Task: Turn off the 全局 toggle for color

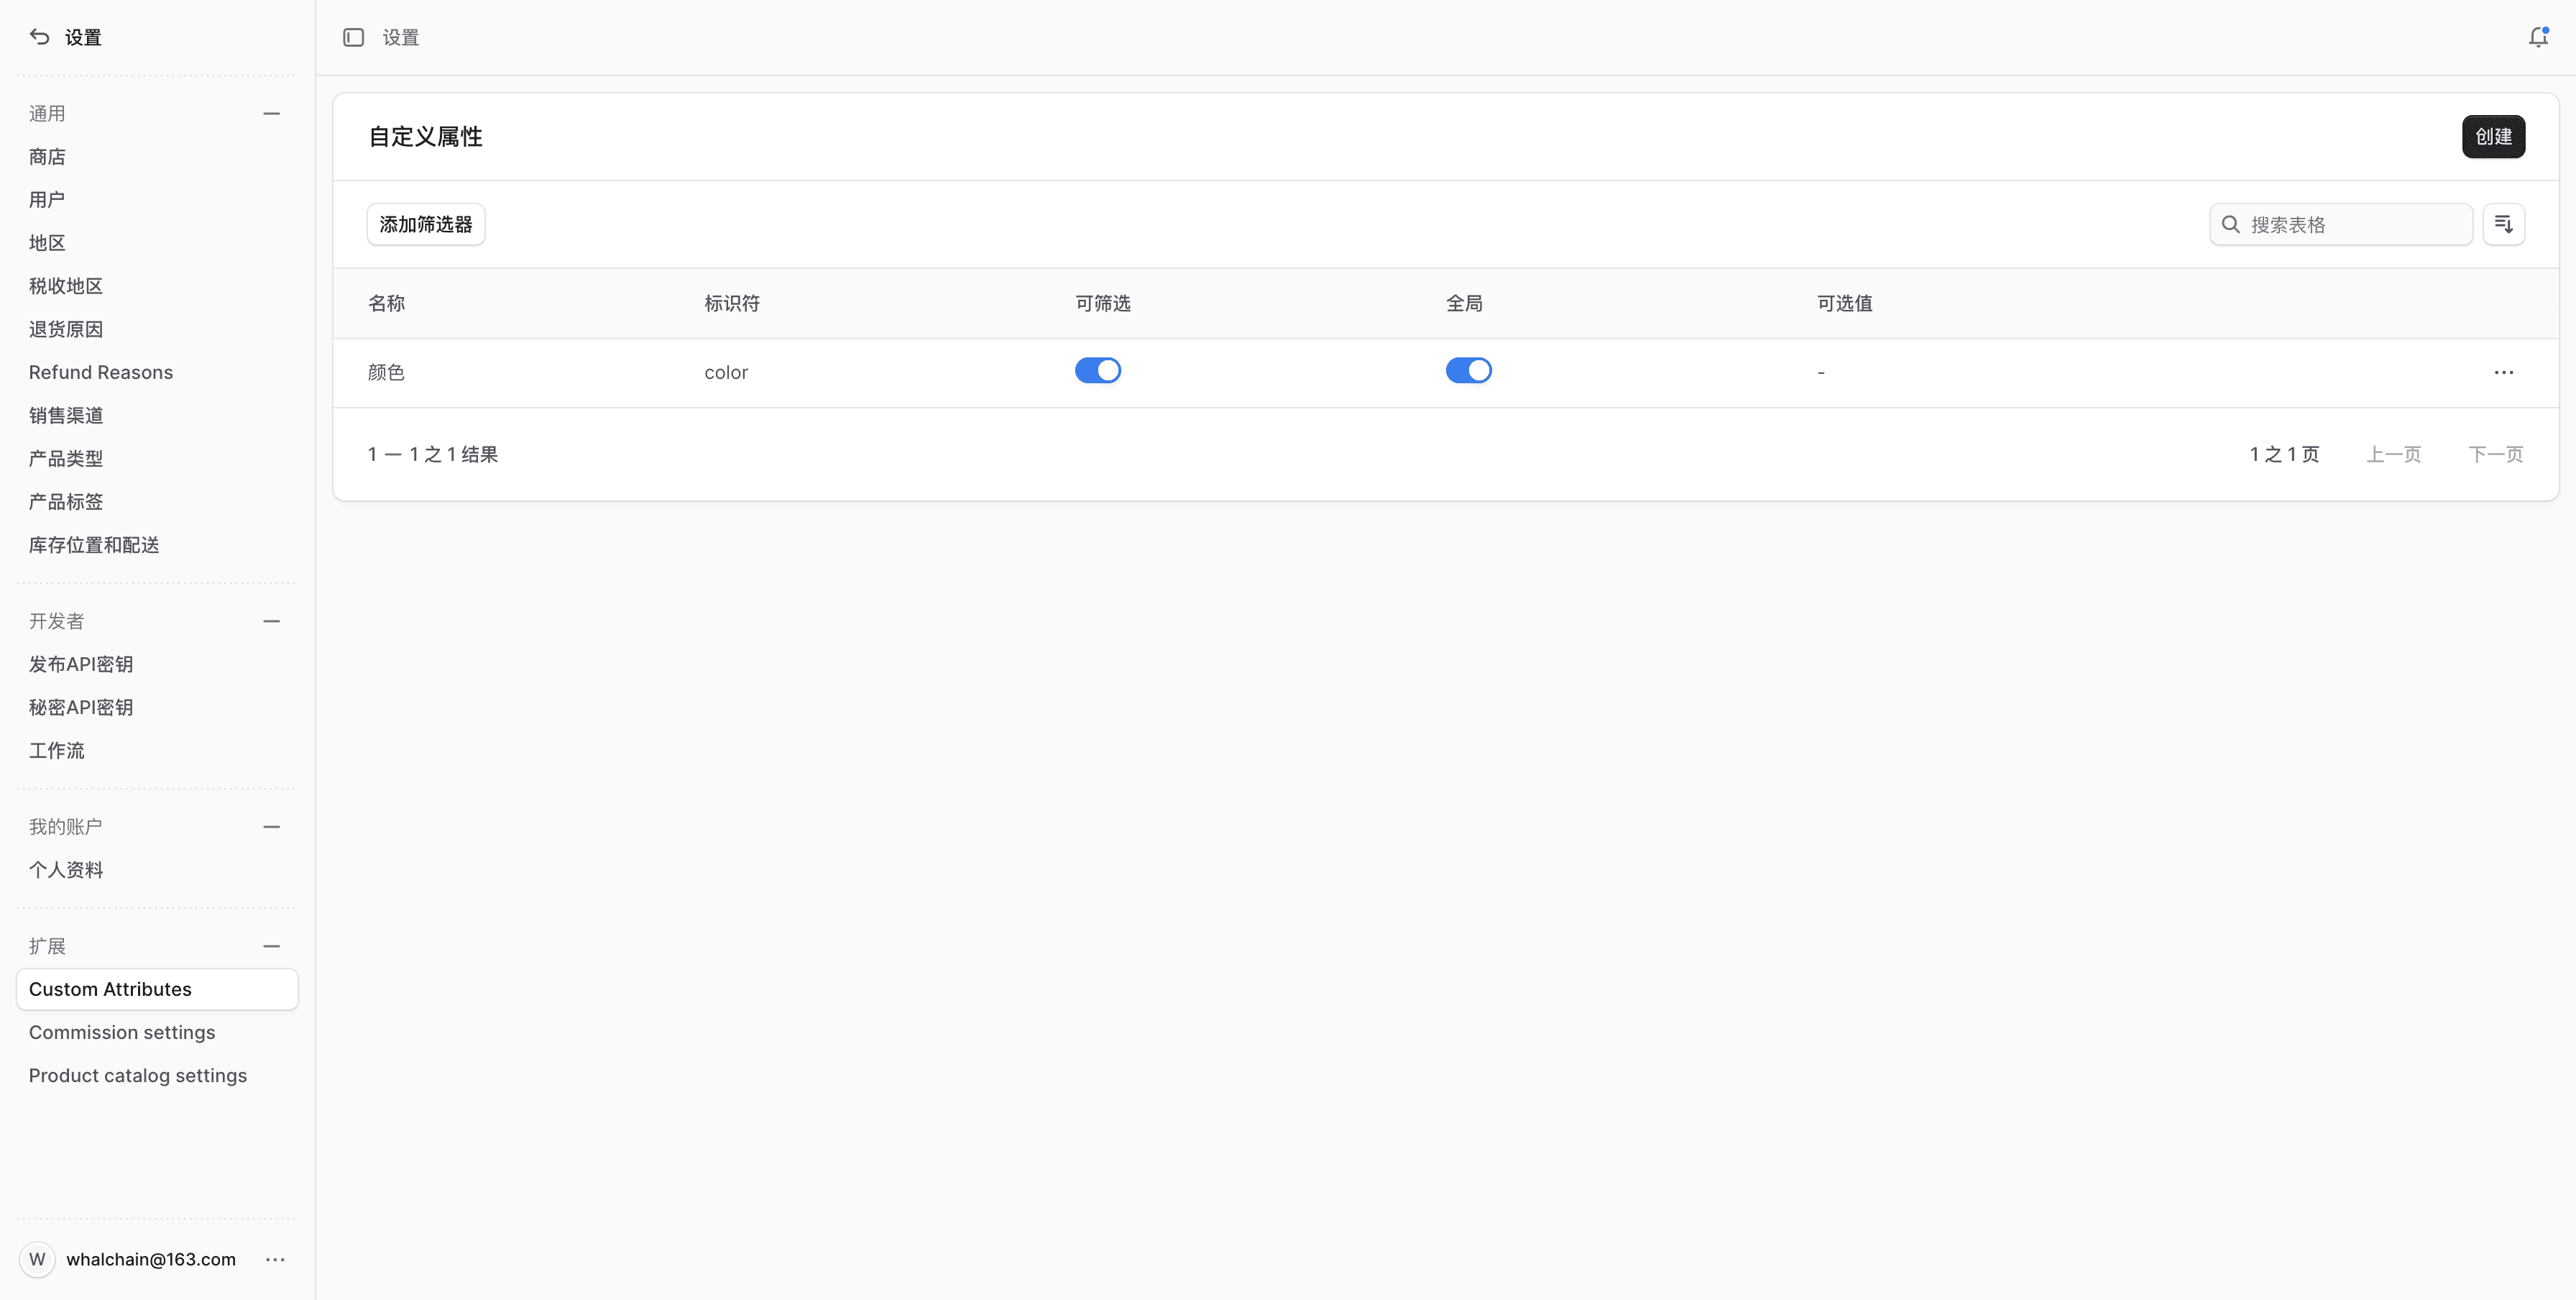Action: point(1468,371)
